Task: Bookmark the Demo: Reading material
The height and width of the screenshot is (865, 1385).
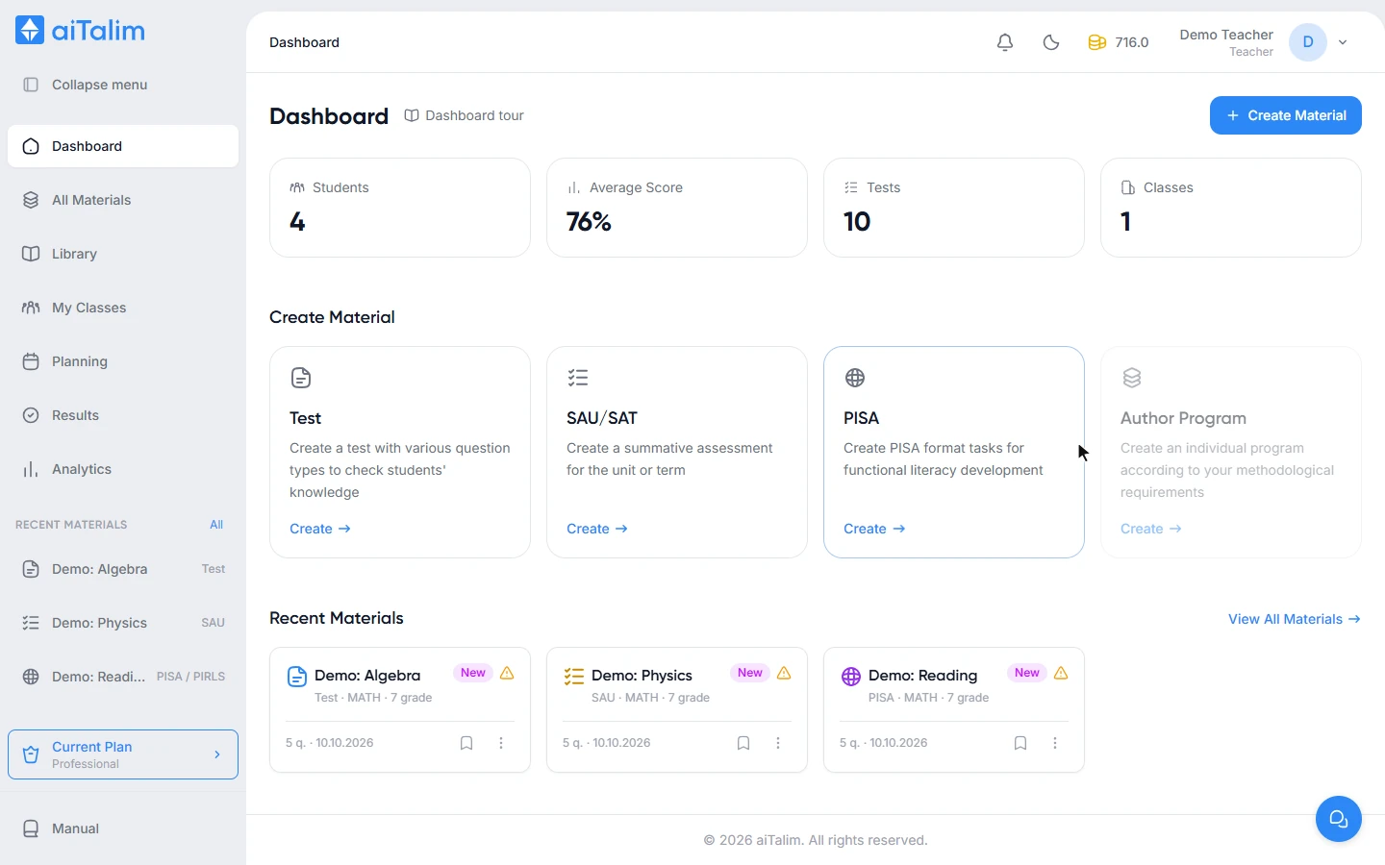Action: pos(1020,743)
